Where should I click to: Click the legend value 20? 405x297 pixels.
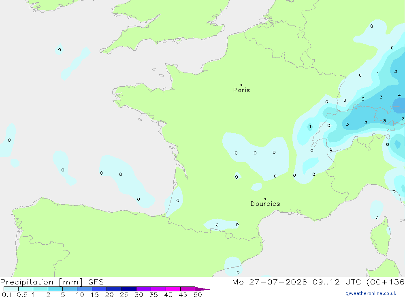(109, 295)
